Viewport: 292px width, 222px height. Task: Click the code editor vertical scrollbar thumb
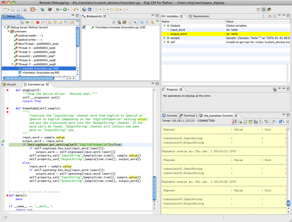(154, 189)
